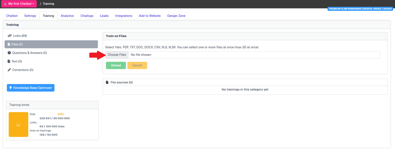Click the lightbulb icon on Knowledge Base Optimizer
395x150 pixels.
pyautogui.click(x=11, y=88)
